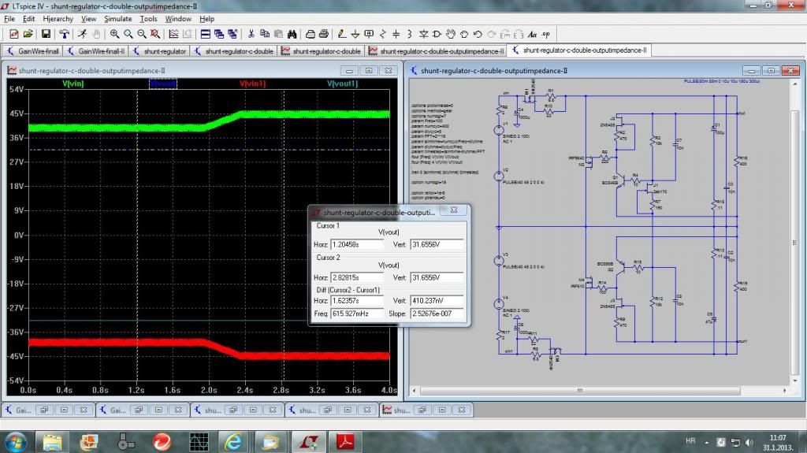Screen dimensions: 807x453
Task: Open the File menu
Action: click(9, 19)
